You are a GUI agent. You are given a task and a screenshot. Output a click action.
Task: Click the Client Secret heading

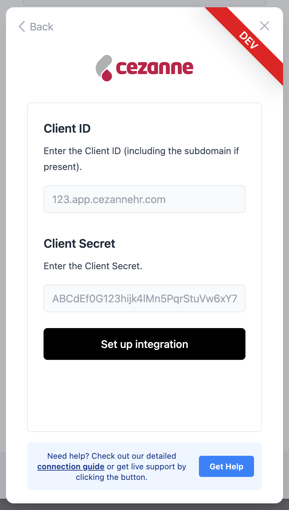(80, 243)
